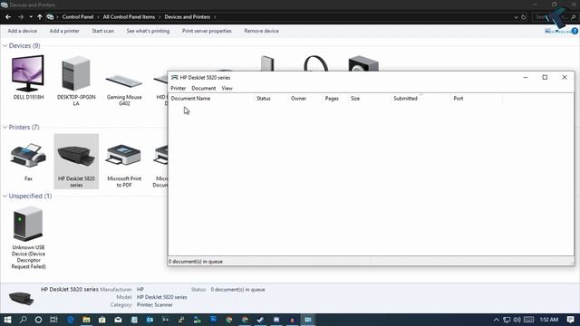Click the HP DeskJet icon in details pane
This screenshot has height=326, width=580.
tap(22, 298)
